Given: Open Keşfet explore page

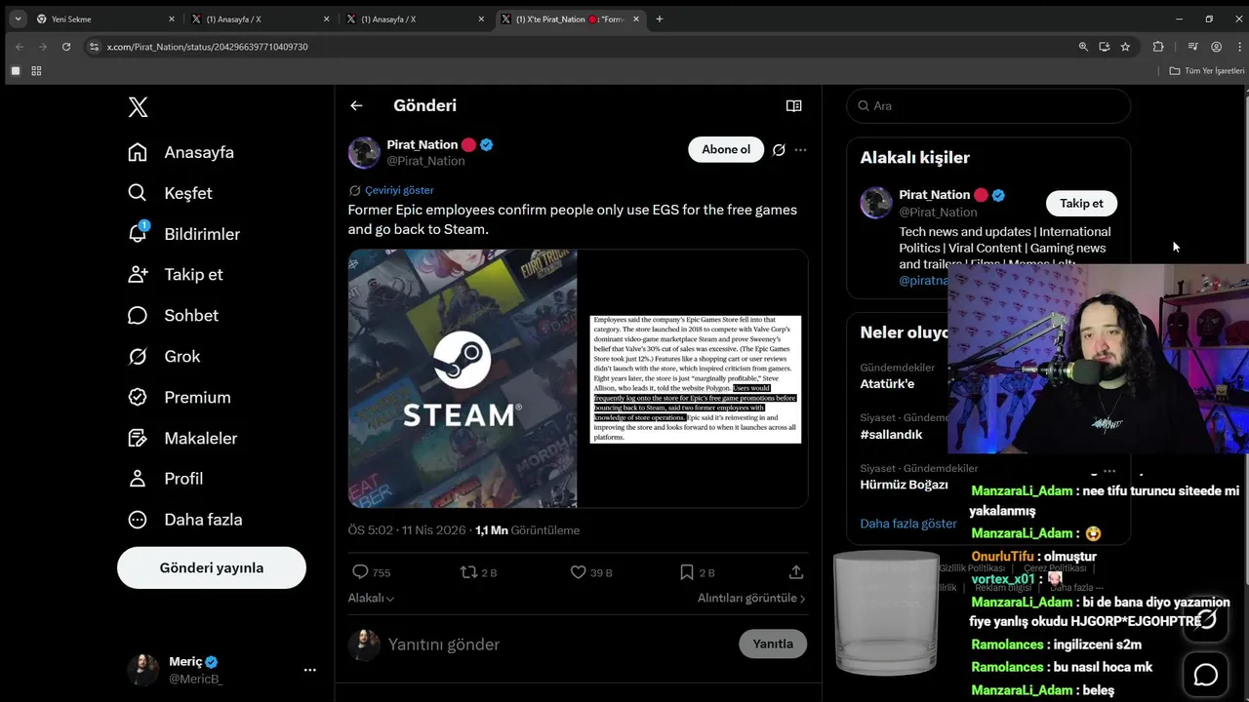Looking at the screenshot, I should point(171,193).
